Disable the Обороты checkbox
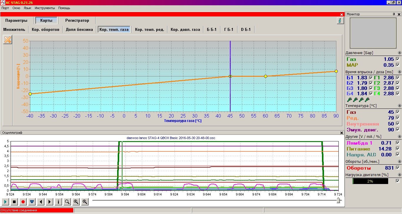Viewport: 402px width, 214px height. coord(398,168)
